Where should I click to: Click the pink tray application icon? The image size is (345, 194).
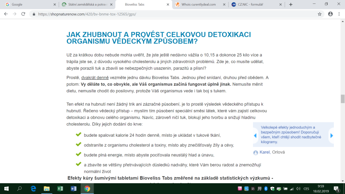[240, 188]
